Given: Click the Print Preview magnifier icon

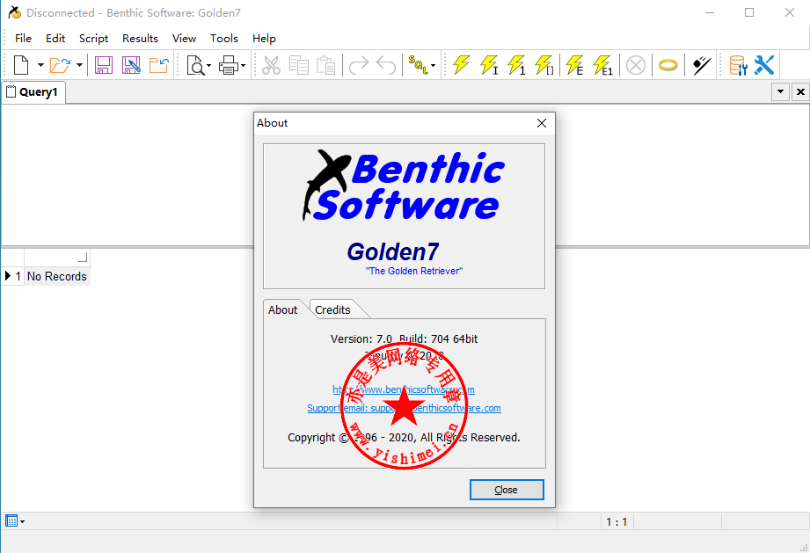Looking at the screenshot, I should [196, 65].
